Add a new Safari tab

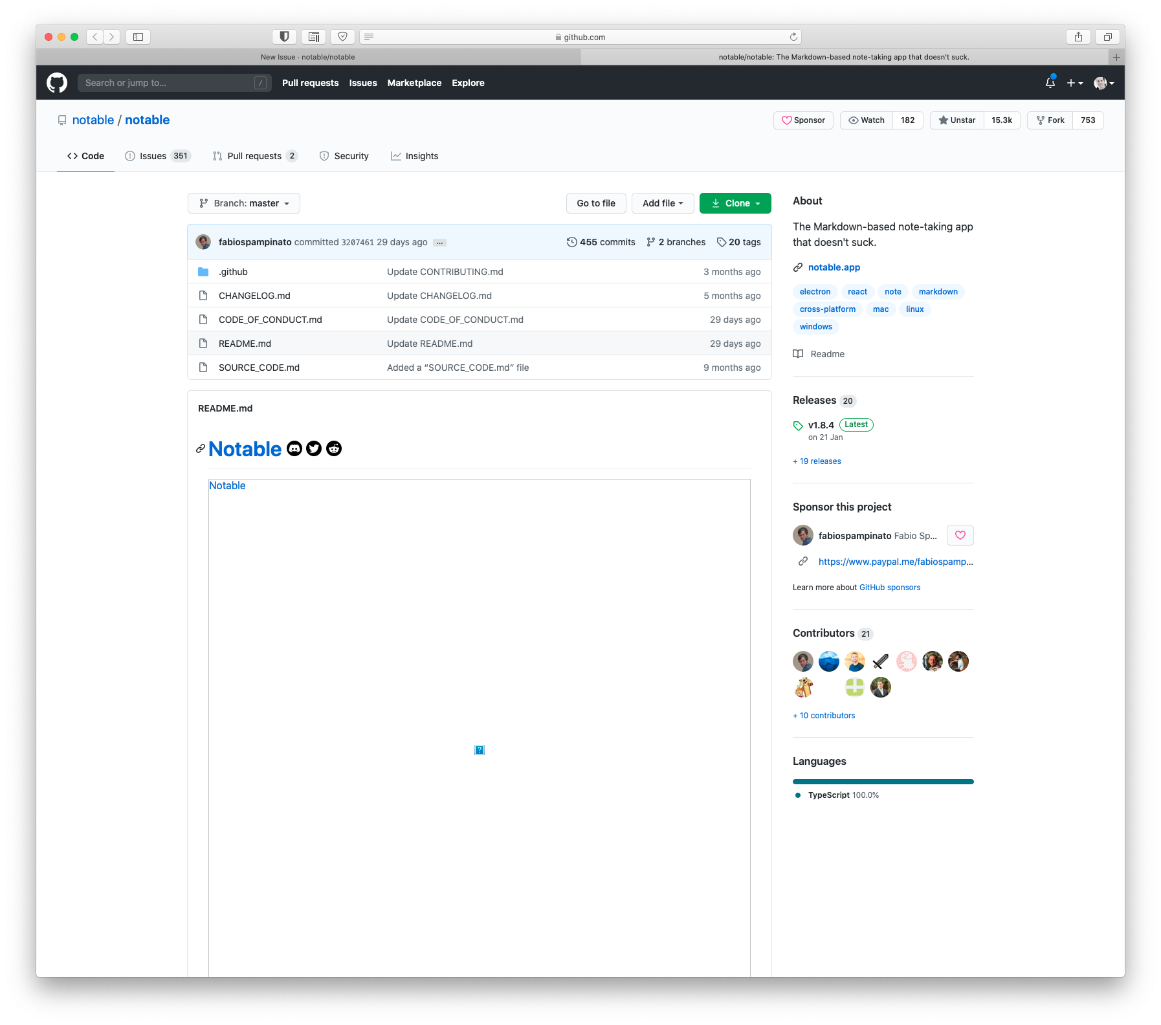click(x=1116, y=57)
